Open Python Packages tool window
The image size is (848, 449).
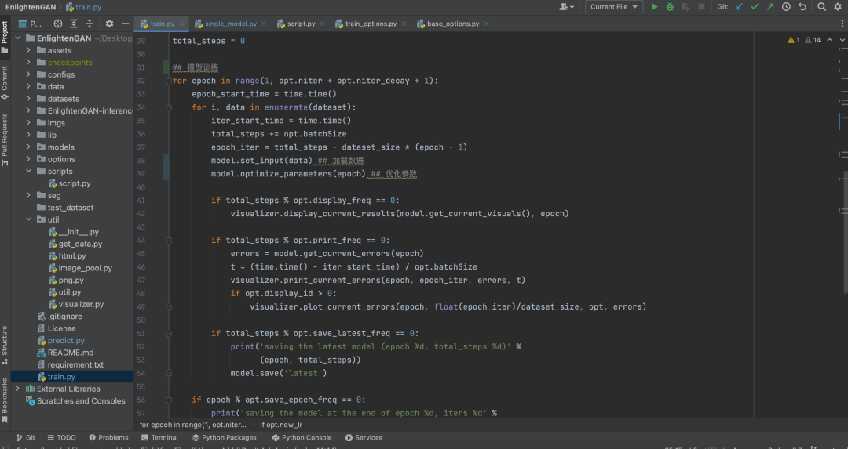click(x=225, y=438)
